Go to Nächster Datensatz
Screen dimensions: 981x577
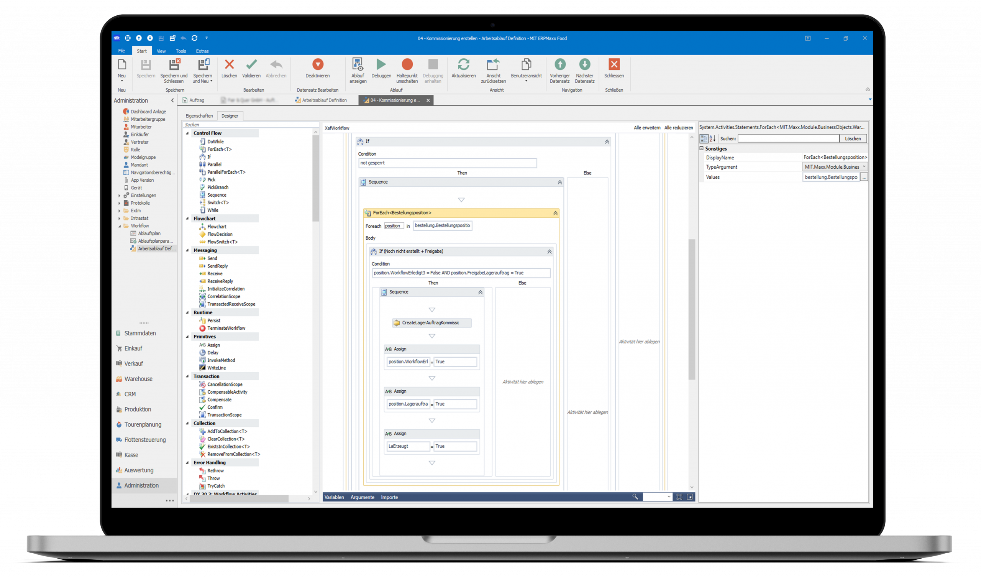point(584,65)
